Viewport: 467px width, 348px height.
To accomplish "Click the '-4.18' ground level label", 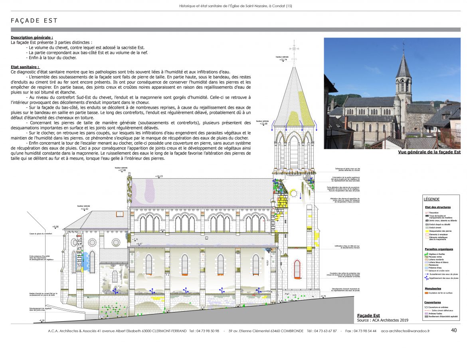I will (x=42, y=320).
